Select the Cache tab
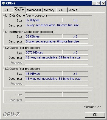107x120 pixels. click(19, 10)
